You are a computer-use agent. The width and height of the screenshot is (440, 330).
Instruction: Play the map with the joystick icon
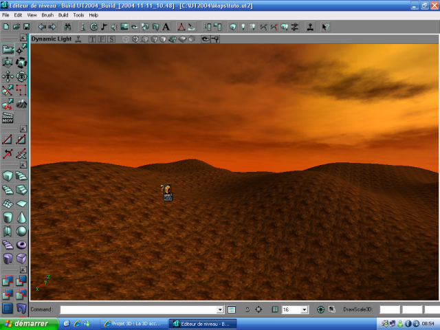tap(310, 27)
